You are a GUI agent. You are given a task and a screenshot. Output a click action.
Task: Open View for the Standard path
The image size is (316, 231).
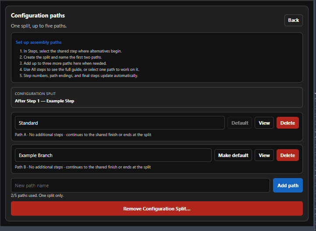(264, 123)
